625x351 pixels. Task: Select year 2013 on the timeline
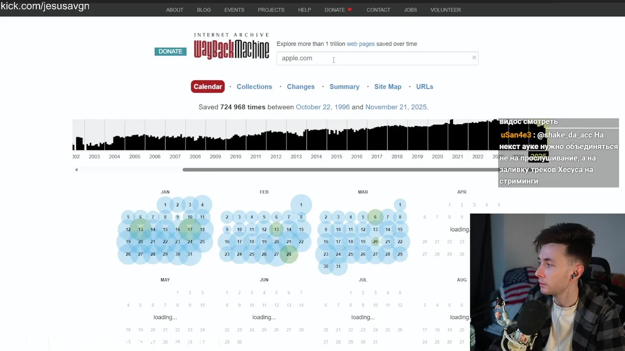pyautogui.click(x=296, y=156)
